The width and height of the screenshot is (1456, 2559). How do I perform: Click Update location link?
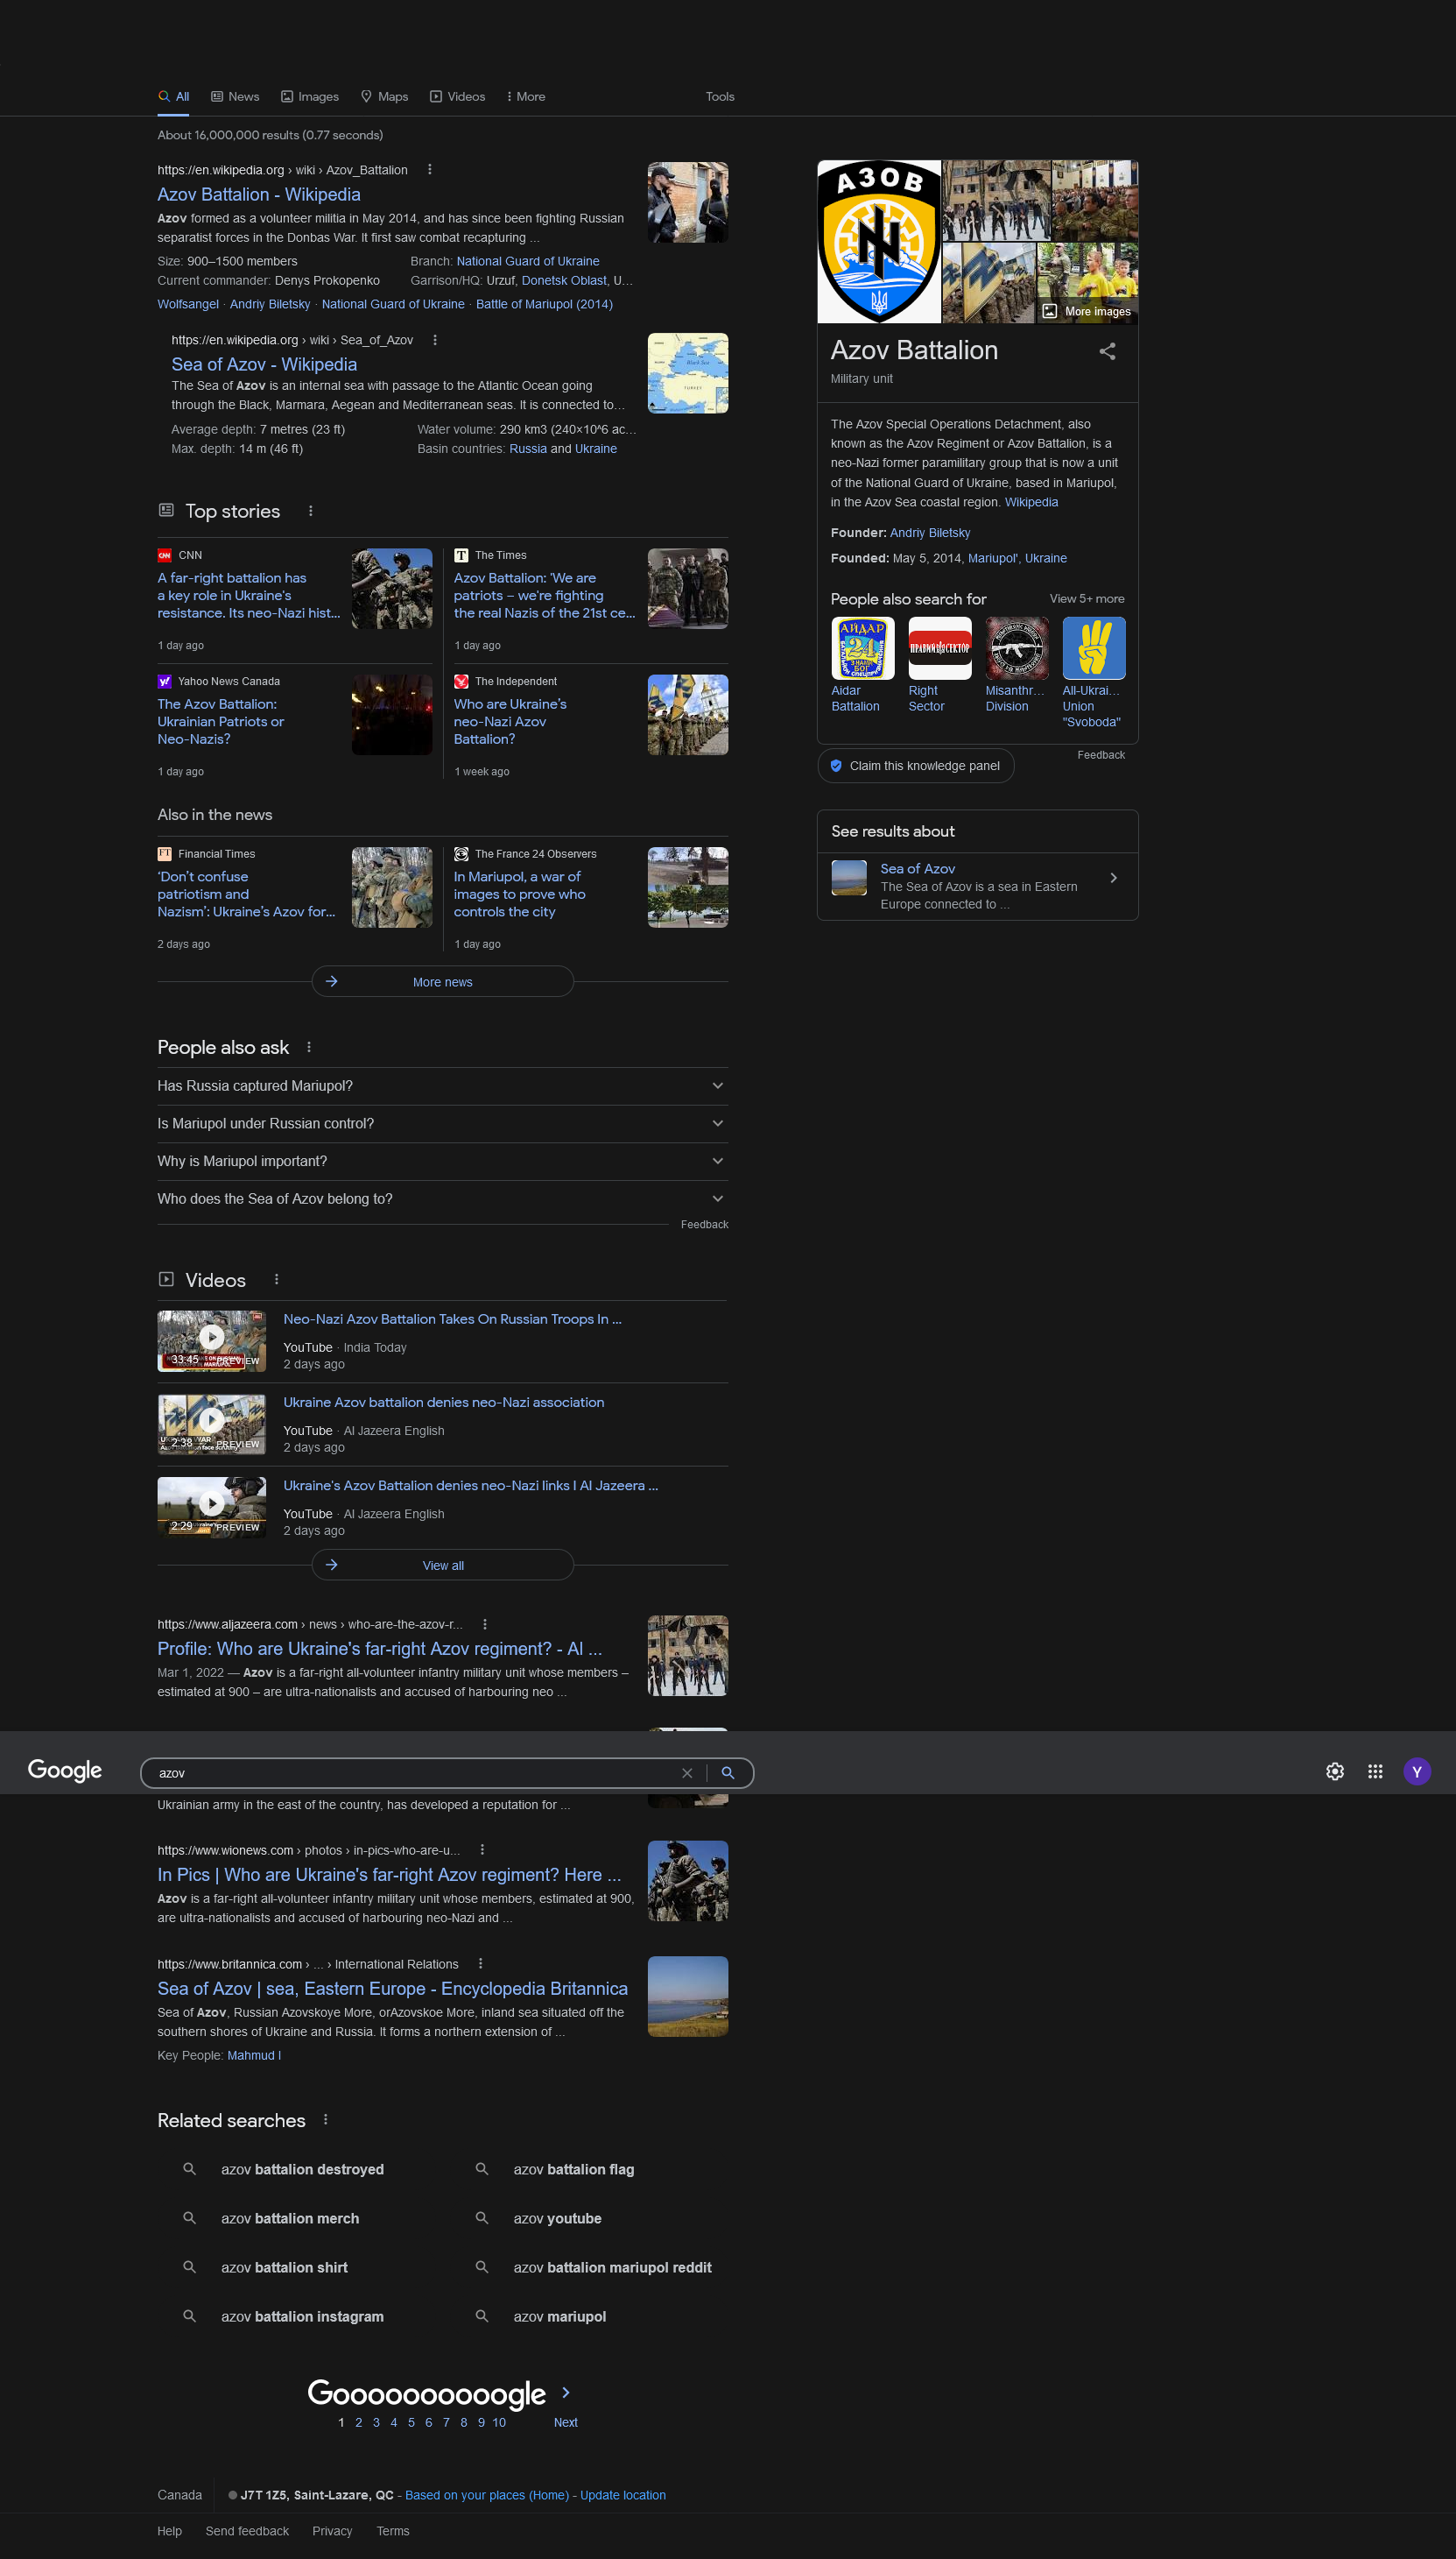[623, 2495]
